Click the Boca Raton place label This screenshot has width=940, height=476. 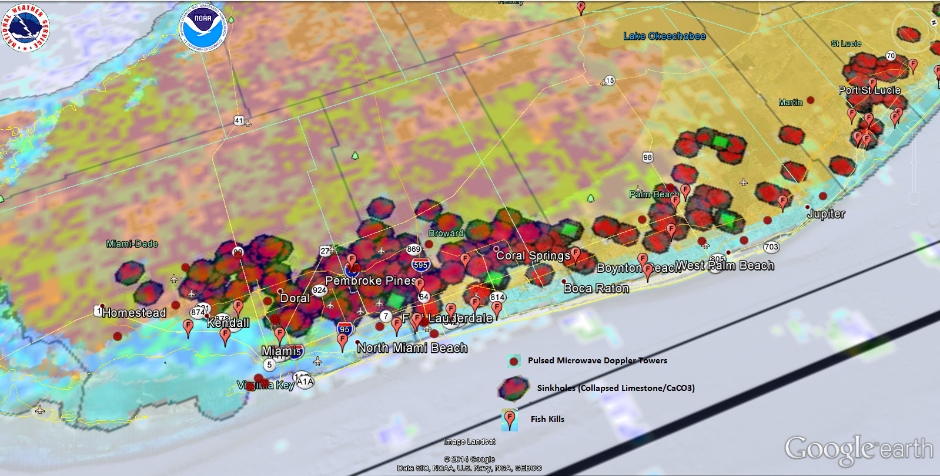(596, 288)
